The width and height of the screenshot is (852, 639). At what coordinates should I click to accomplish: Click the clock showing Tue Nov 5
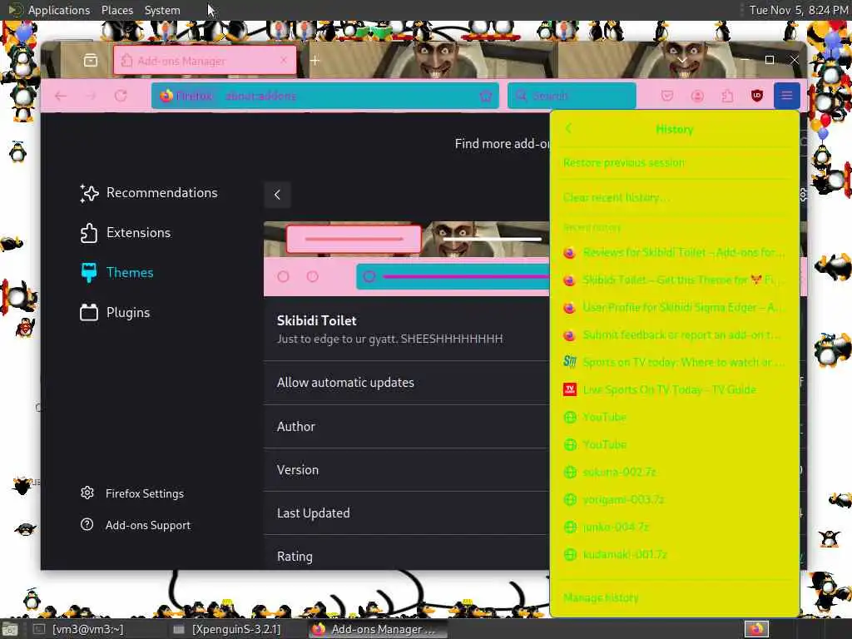pos(798,10)
